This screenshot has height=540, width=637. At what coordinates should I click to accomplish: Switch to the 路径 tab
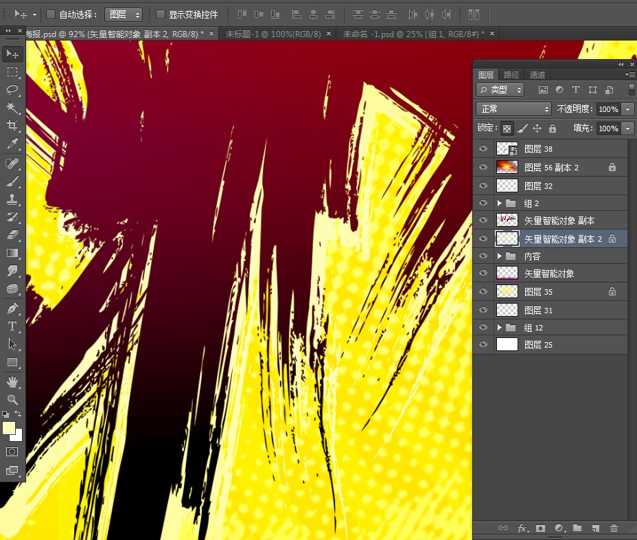511,75
